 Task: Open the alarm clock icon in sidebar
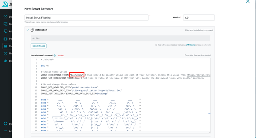click(x=5, y=53)
